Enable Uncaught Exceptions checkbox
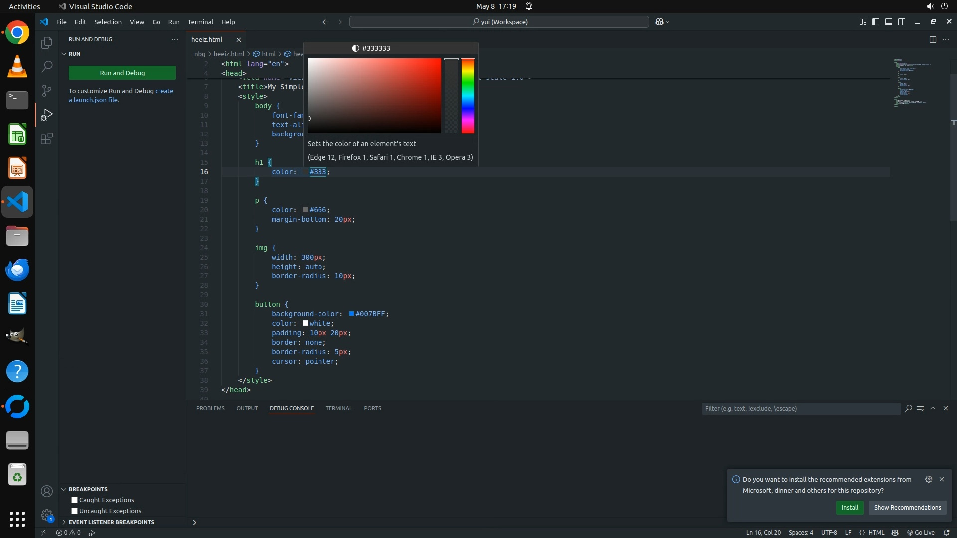957x538 pixels. (x=74, y=511)
